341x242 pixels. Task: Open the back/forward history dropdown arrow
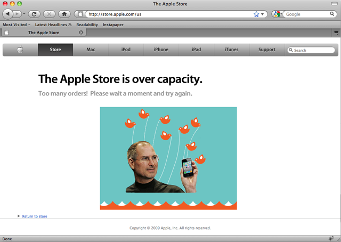pyautogui.click(x=24, y=14)
